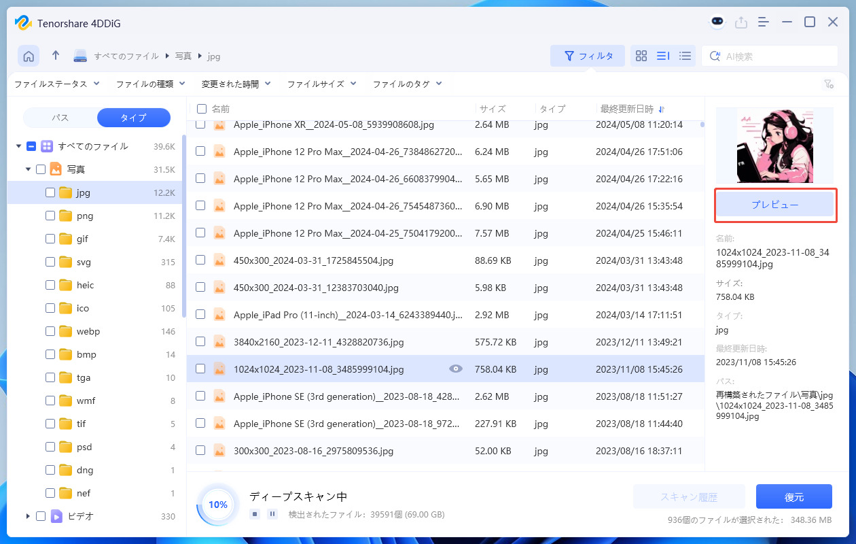Click すべてのファイル in the breadcrumb
This screenshot has width=856, height=544.
(x=126, y=56)
